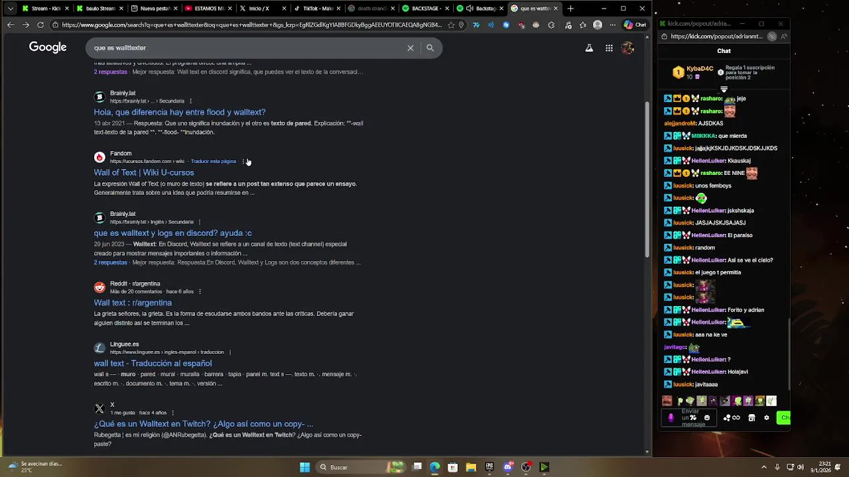The width and height of the screenshot is (849, 477).
Task: Click the emoji picker in Kick chat
Action: tap(706, 417)
